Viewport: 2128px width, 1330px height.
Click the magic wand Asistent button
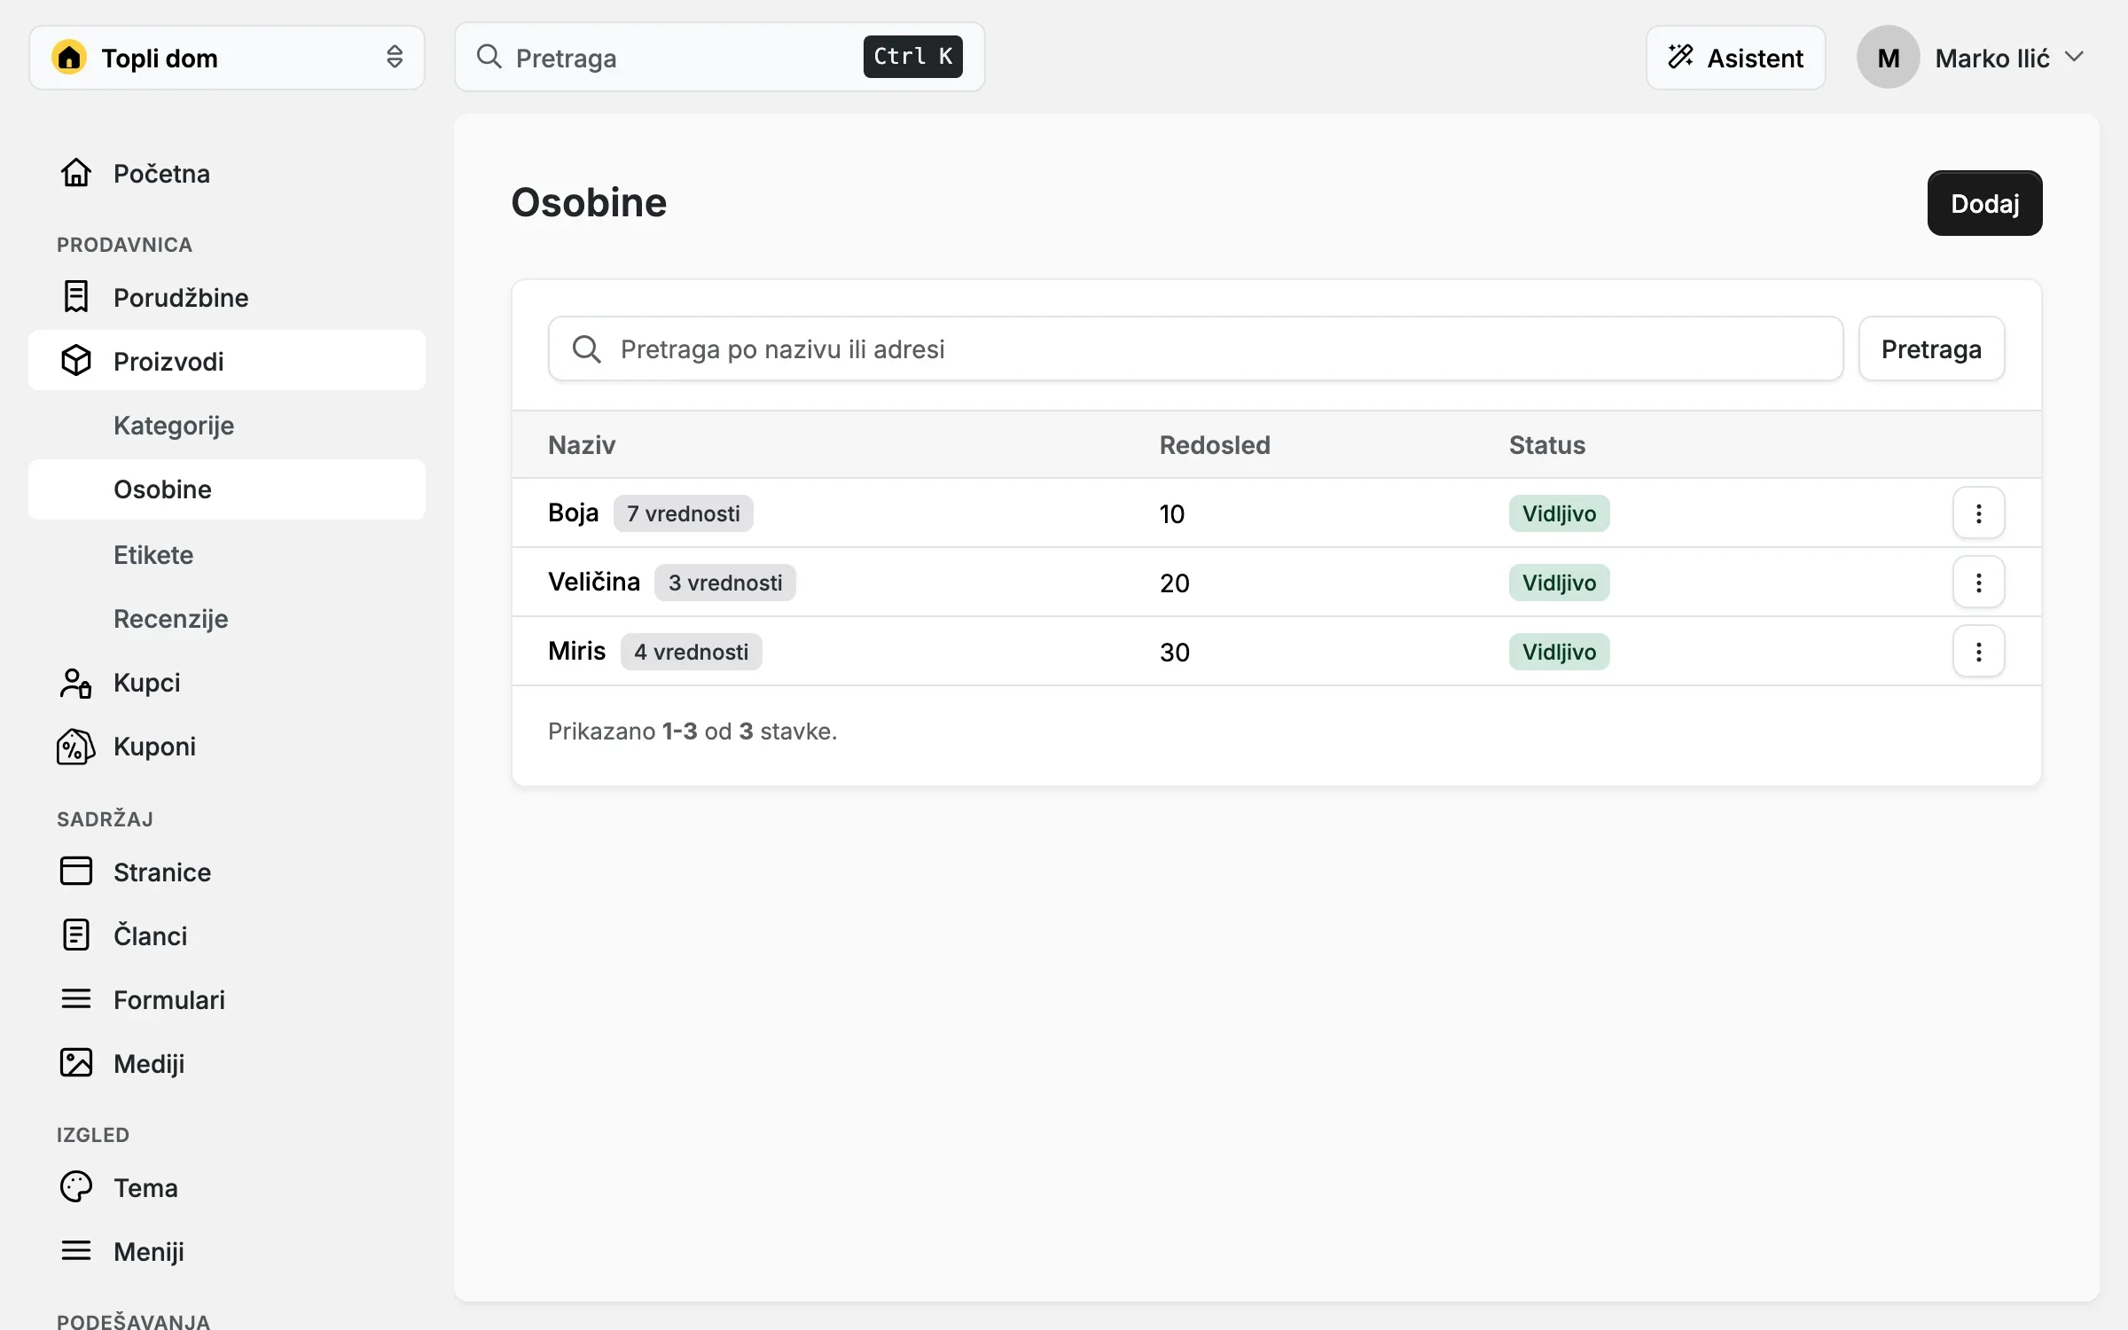[1735, 58]
